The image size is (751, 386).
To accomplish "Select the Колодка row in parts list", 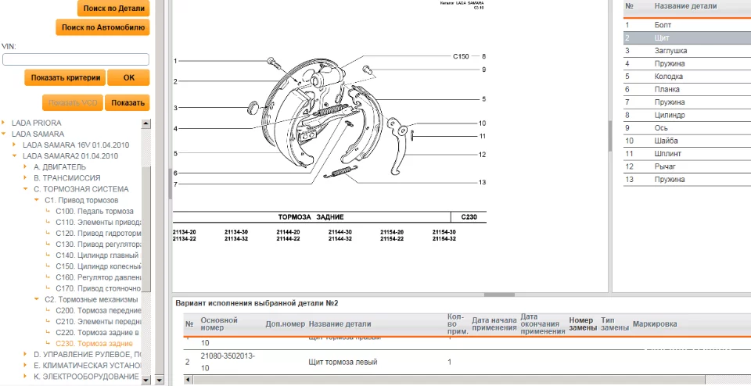I will (x=688, y=77).
